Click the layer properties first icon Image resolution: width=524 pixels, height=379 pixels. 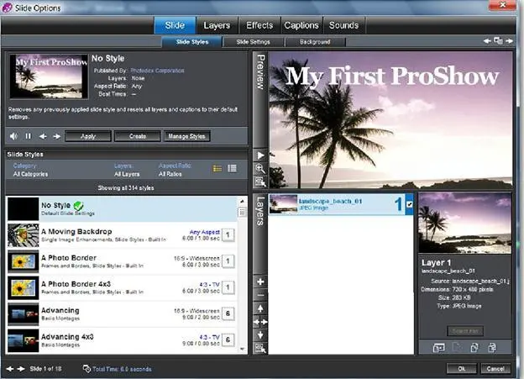tap(438, 348)
